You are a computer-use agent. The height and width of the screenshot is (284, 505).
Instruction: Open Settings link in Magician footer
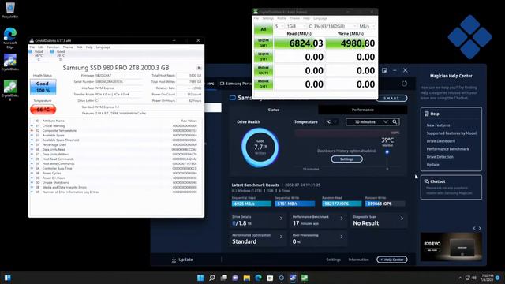tap(333, 260)
